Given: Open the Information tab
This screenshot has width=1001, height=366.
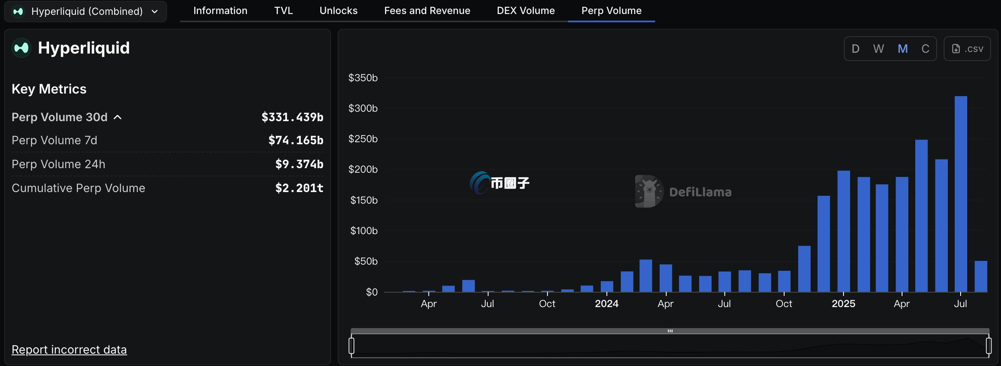Looking at the screenshot, I should tap(220, 11).
